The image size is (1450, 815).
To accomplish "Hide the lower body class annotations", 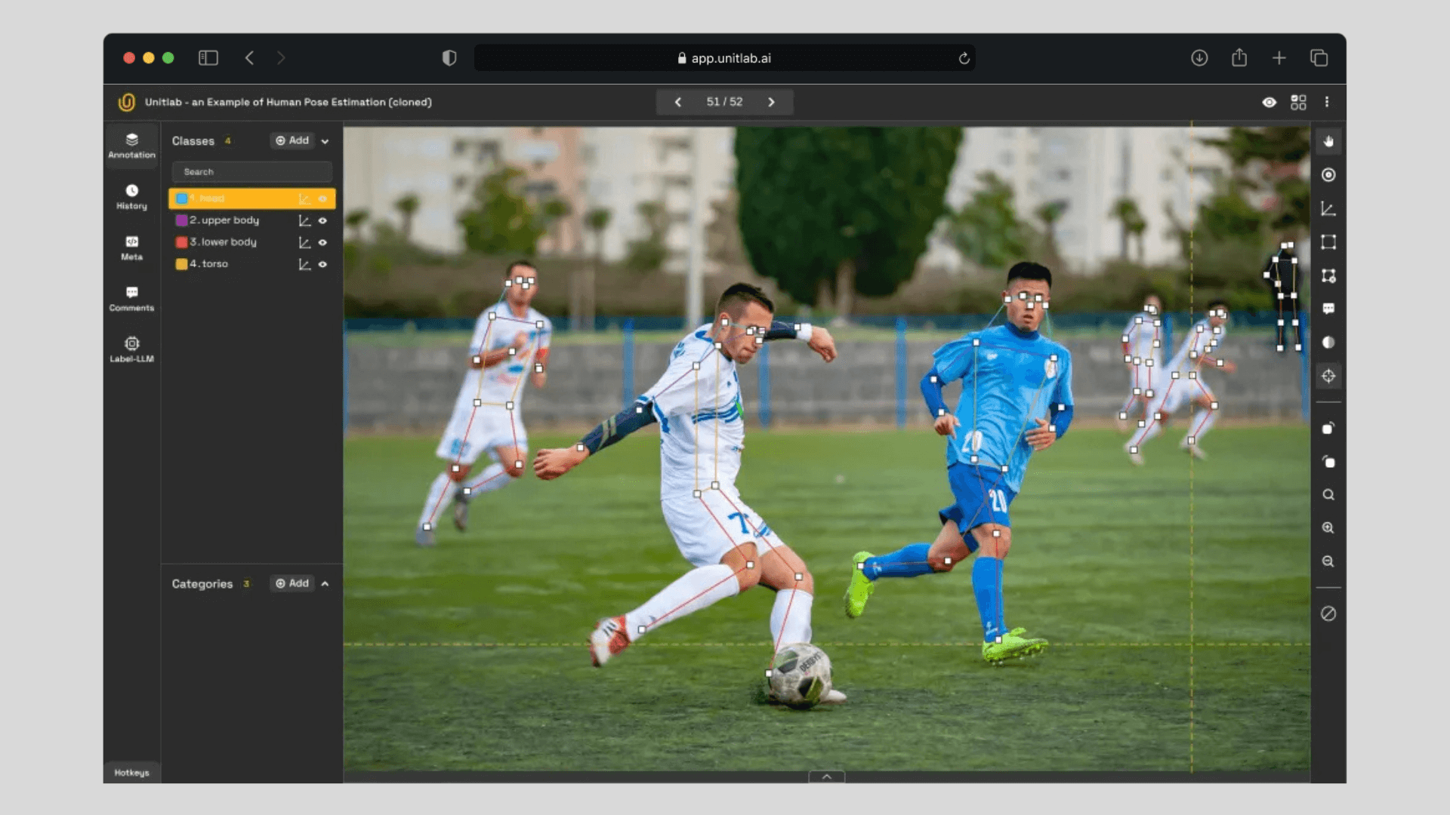I will [323, 242].
